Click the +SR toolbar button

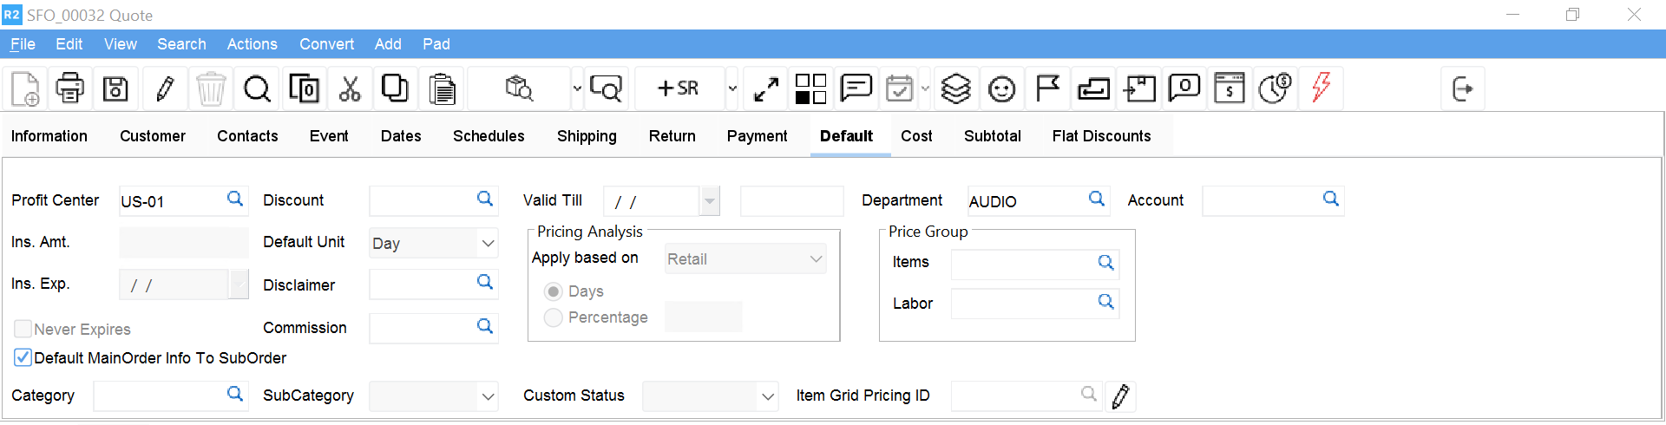pyautogui.click(x=679, y=88)
